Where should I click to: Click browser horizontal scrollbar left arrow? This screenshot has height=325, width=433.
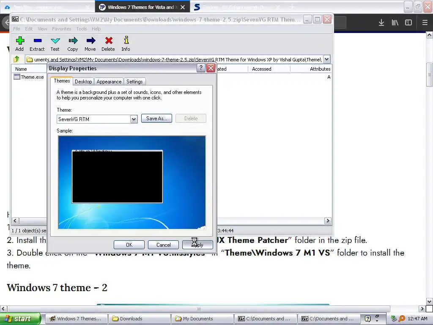click(x=3, y=308)
